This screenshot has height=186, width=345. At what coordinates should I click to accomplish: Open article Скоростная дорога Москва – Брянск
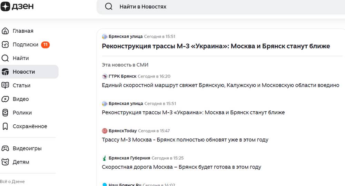point(181,167)
